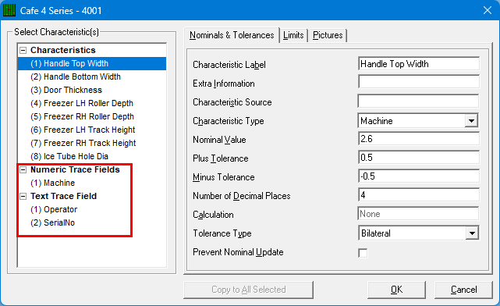Enable Prevent Nominal Update checkbox
The height and width of the screenshot is (306, 500).
click(x=363, y=253)
